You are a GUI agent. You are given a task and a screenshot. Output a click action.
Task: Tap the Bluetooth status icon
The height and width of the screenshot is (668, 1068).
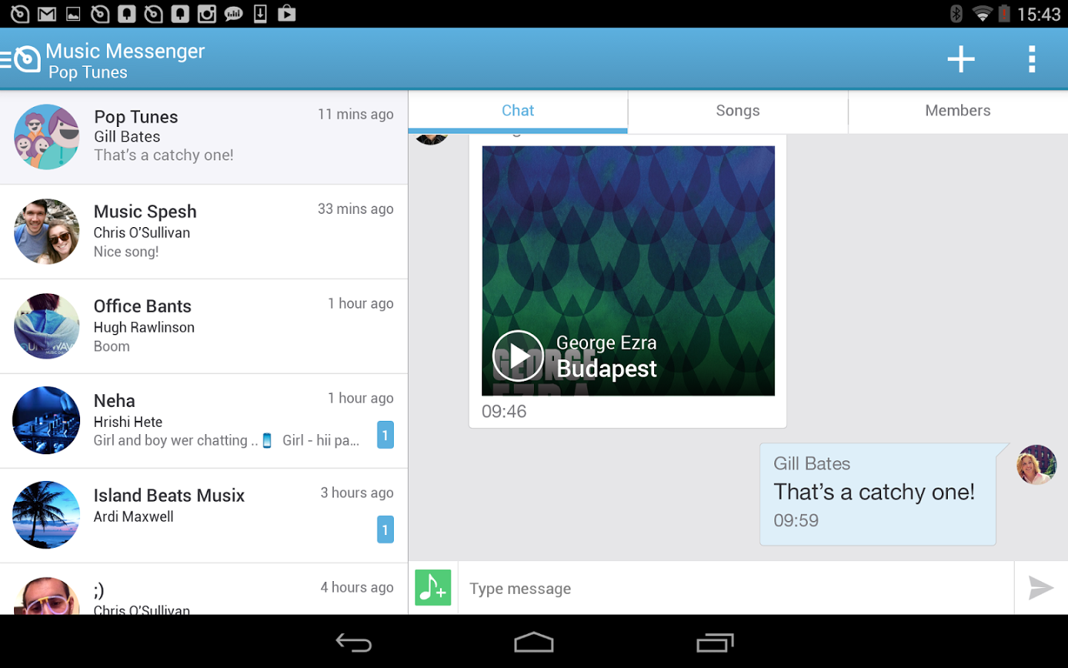point(957,13)
